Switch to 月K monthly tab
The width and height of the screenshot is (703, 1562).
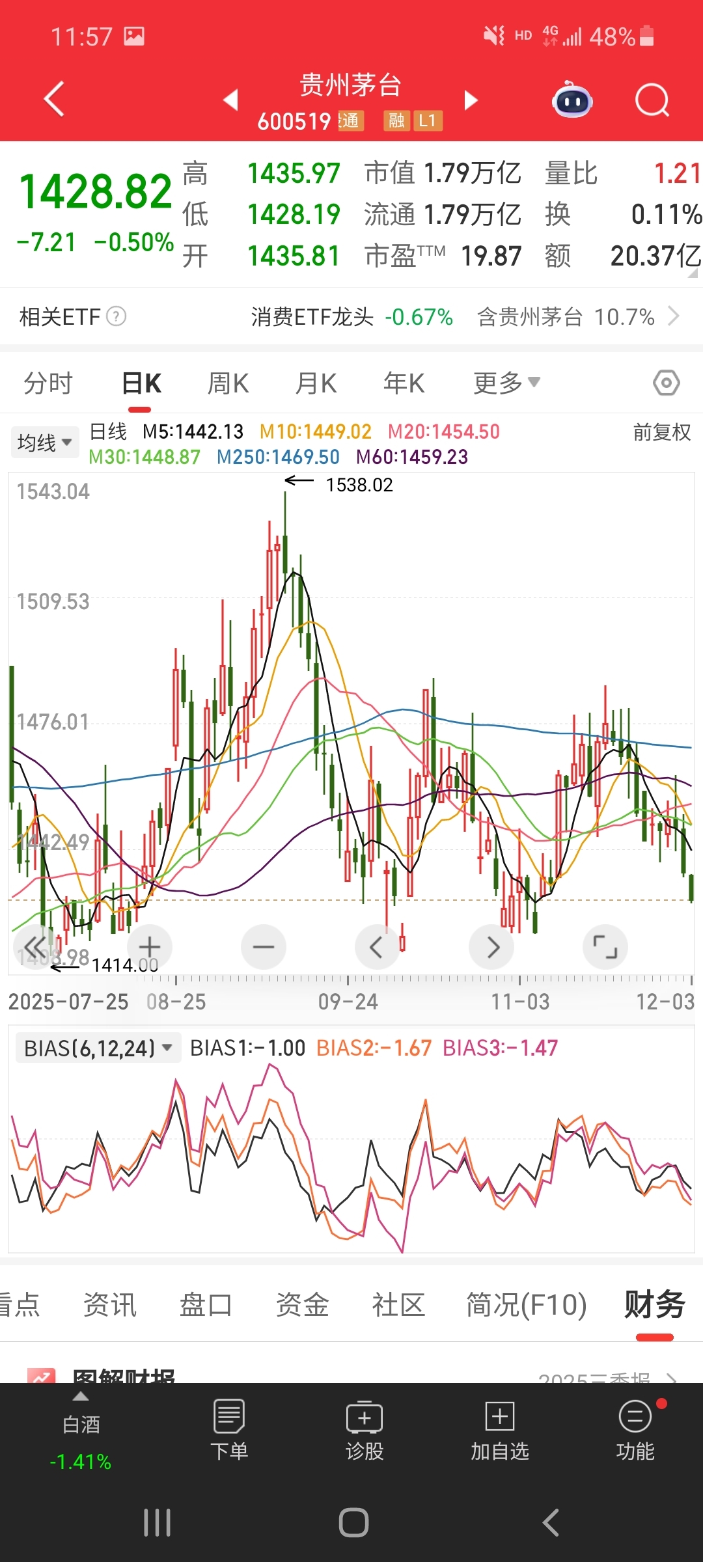(x=316, y=383)
